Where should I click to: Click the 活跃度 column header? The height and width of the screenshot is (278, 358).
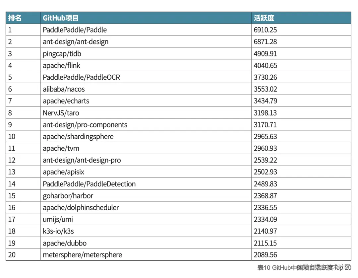[301, 18]
